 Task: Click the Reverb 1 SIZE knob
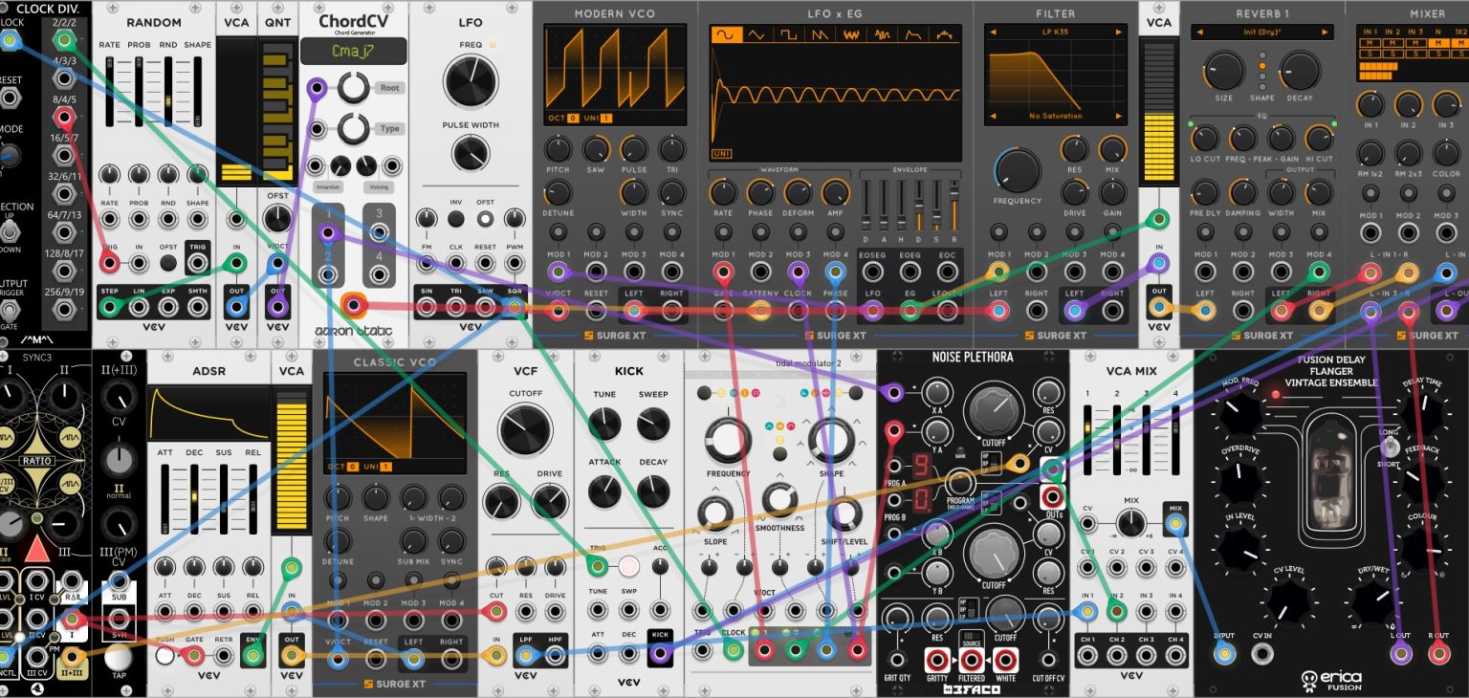pos(1224,72)
